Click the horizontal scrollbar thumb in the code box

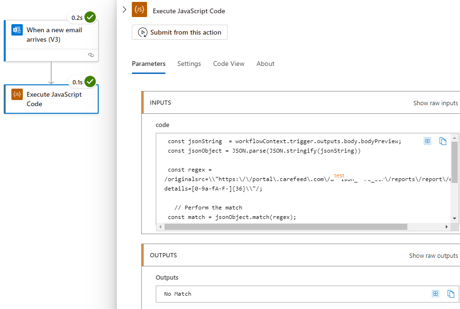pyautogui.click(x=286, y=227)
